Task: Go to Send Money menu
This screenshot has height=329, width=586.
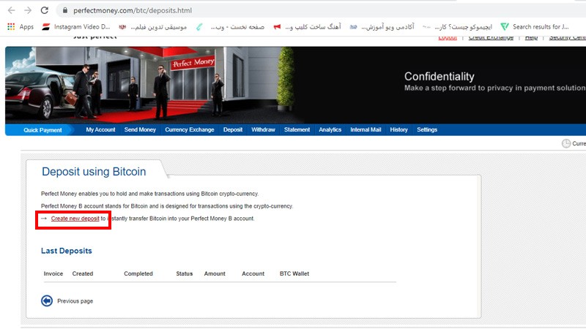Action: click(x=140, y=130)
